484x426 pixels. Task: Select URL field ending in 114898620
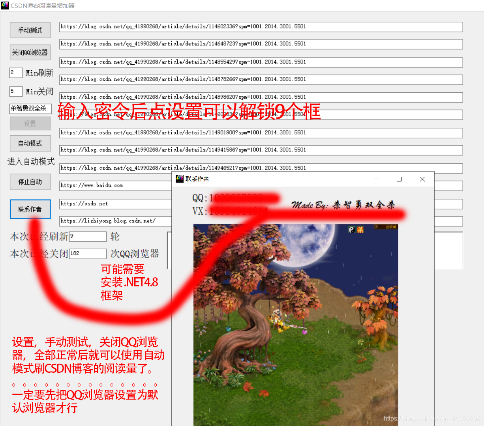(261, 97)
